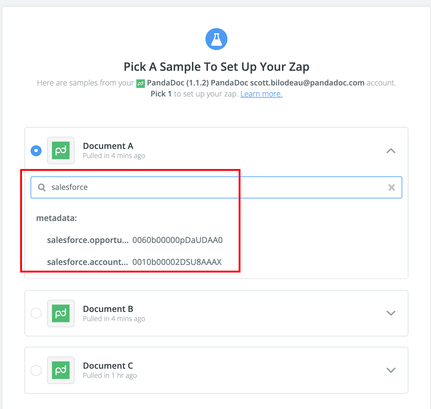
Task: Select the Document B radio button
Action: pos(36,313)
